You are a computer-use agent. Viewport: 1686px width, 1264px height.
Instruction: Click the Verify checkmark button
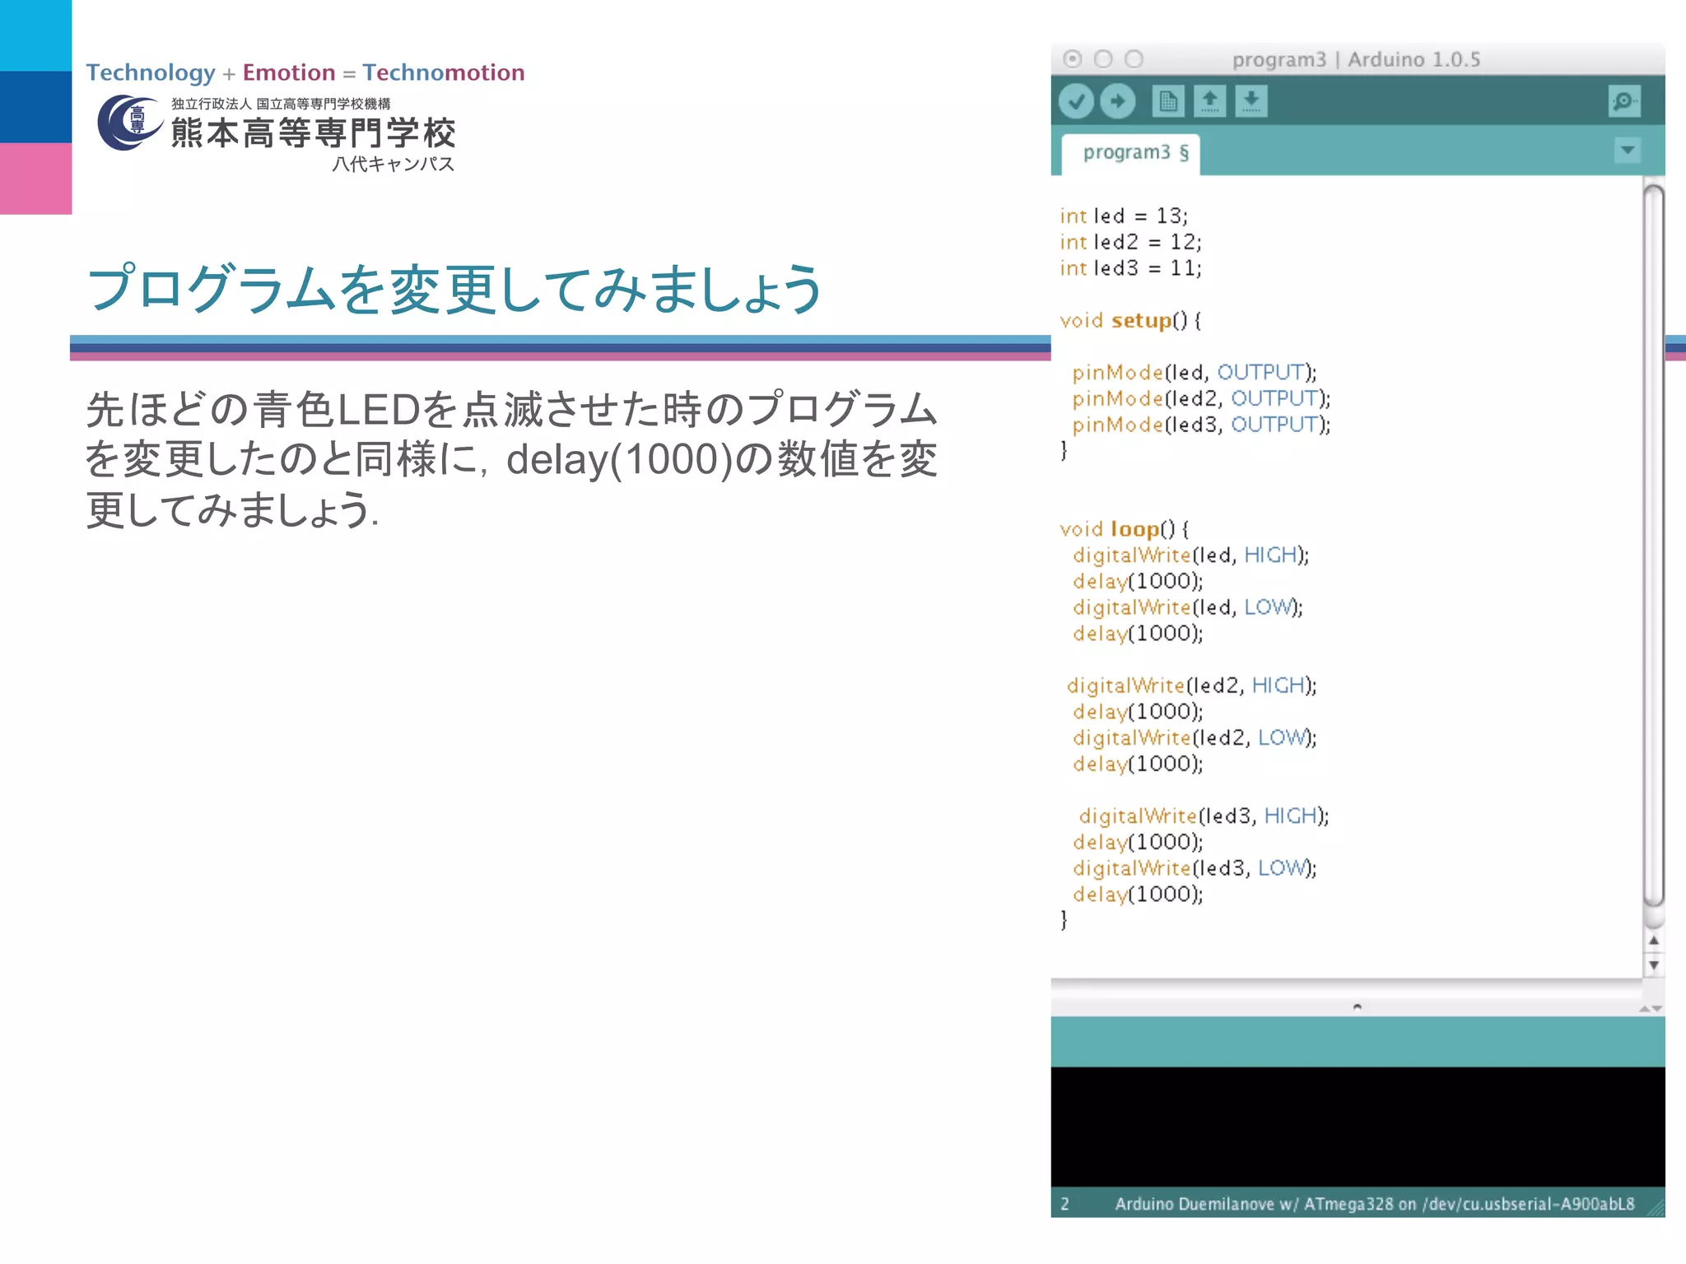click(x=1075, y=101)
